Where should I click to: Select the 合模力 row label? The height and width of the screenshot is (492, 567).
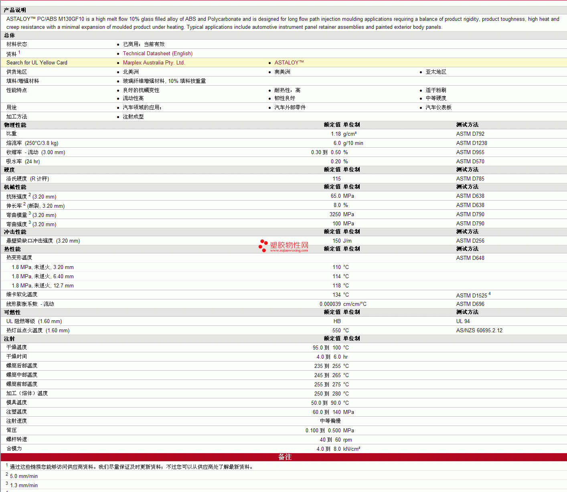(x=14, y=448)
